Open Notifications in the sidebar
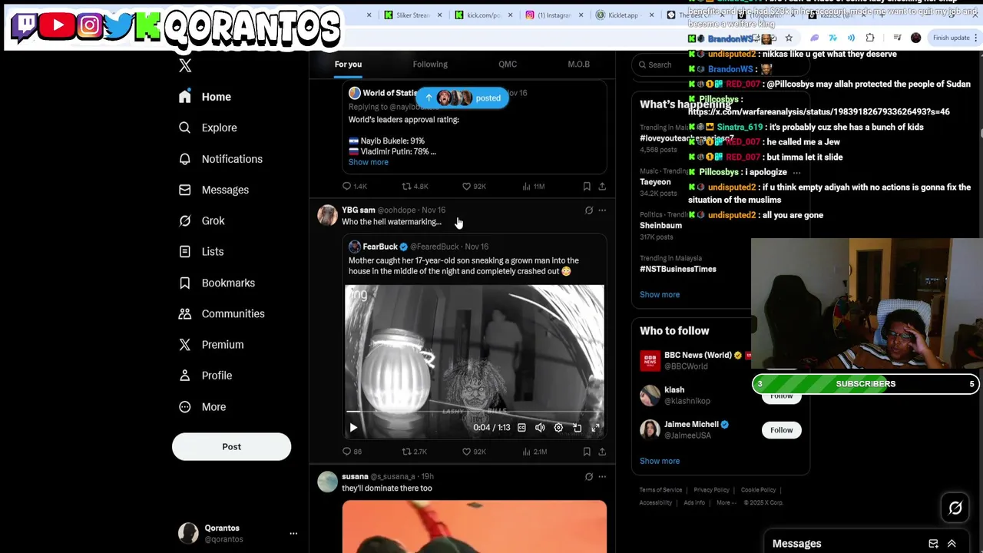This screenshot has height=553, width=983. coord(221,159)
